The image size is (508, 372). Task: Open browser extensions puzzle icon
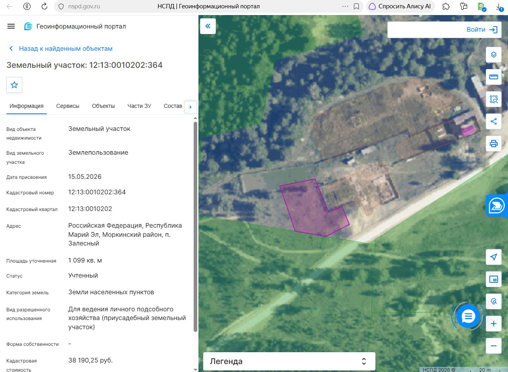pyautogui.click(x=446, y=6)
